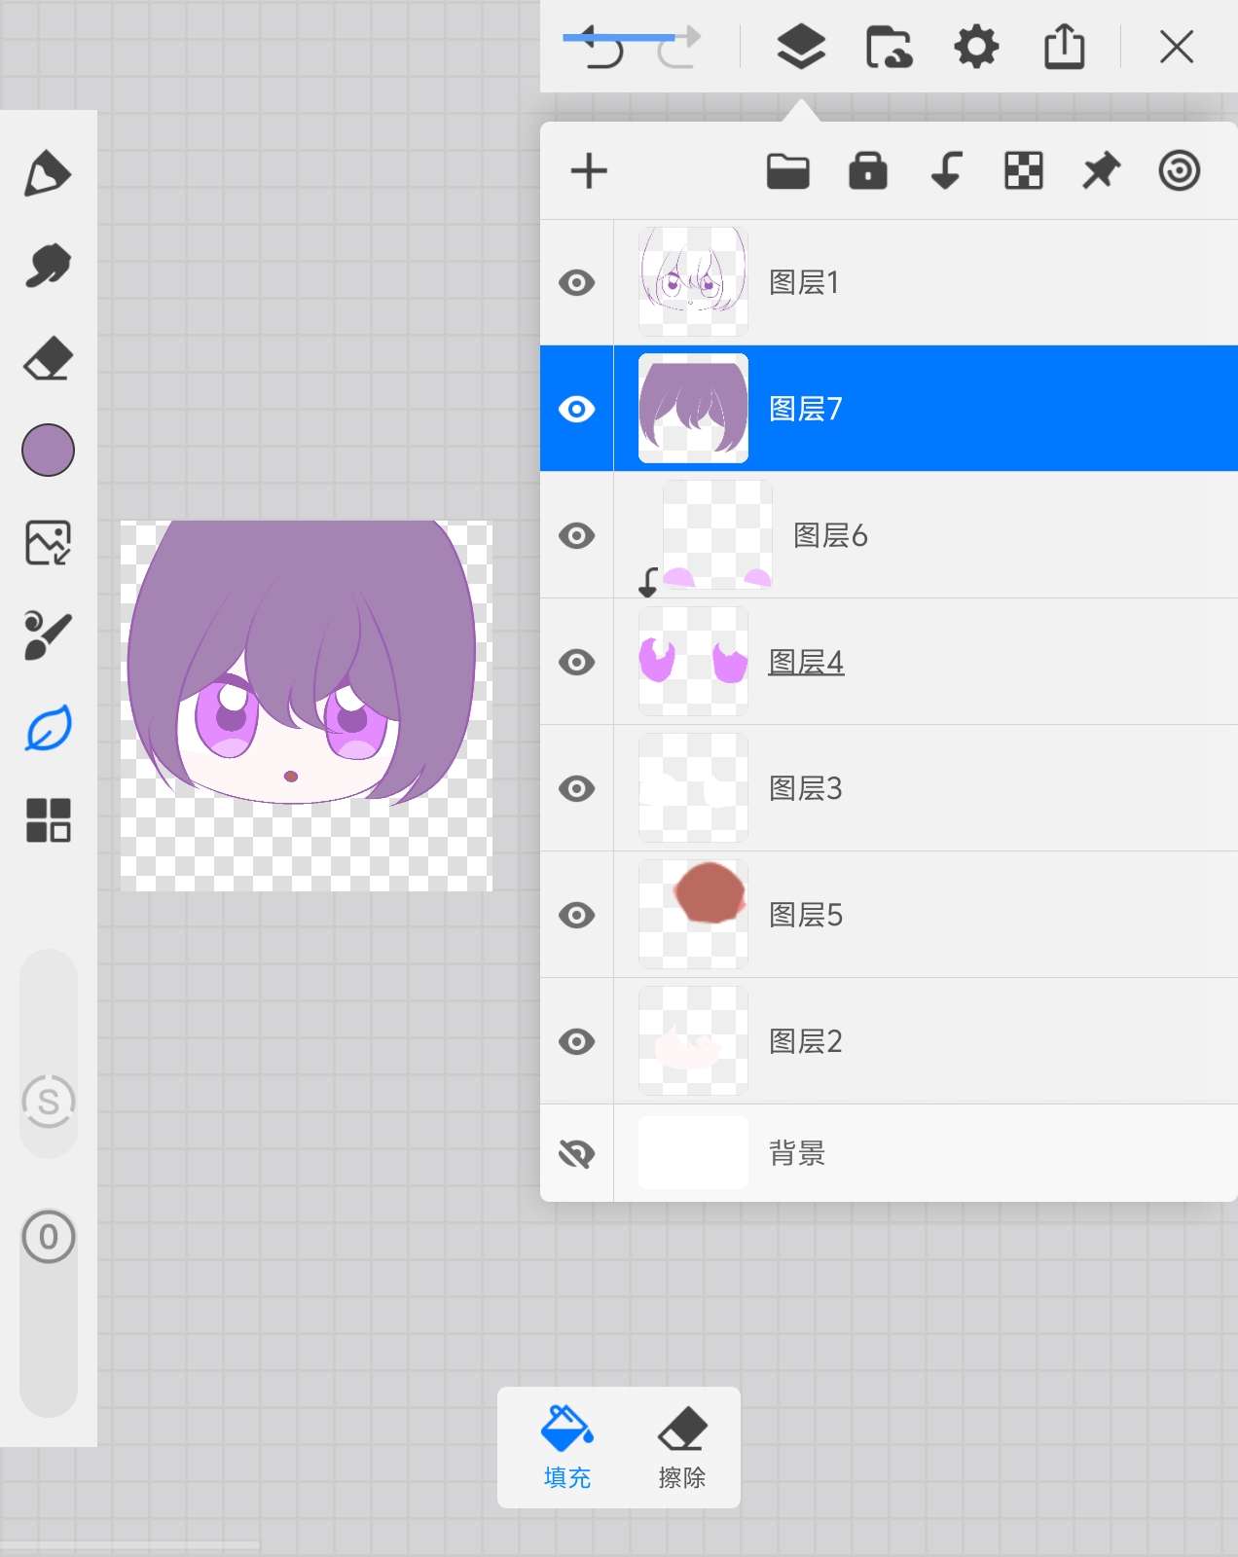Viewport: 1238px width, 1557px height.
Task: Create a new layer folder
Action: point(787,171)
